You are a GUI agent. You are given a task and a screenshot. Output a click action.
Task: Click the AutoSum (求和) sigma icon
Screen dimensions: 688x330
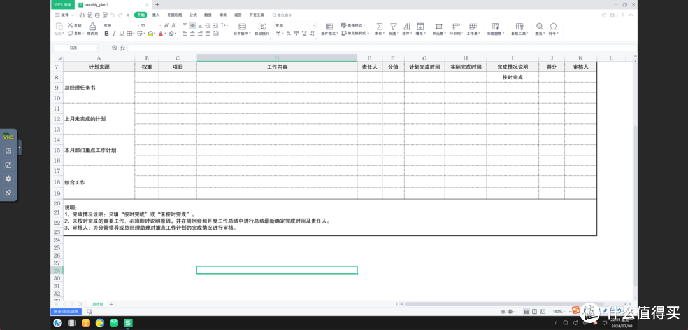[380, 27]
